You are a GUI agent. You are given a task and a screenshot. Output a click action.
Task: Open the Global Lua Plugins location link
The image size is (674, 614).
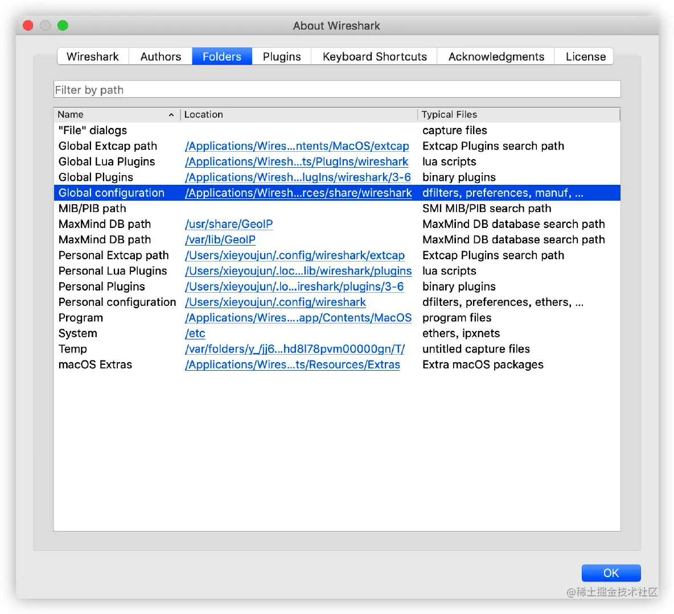click(297, 162)
